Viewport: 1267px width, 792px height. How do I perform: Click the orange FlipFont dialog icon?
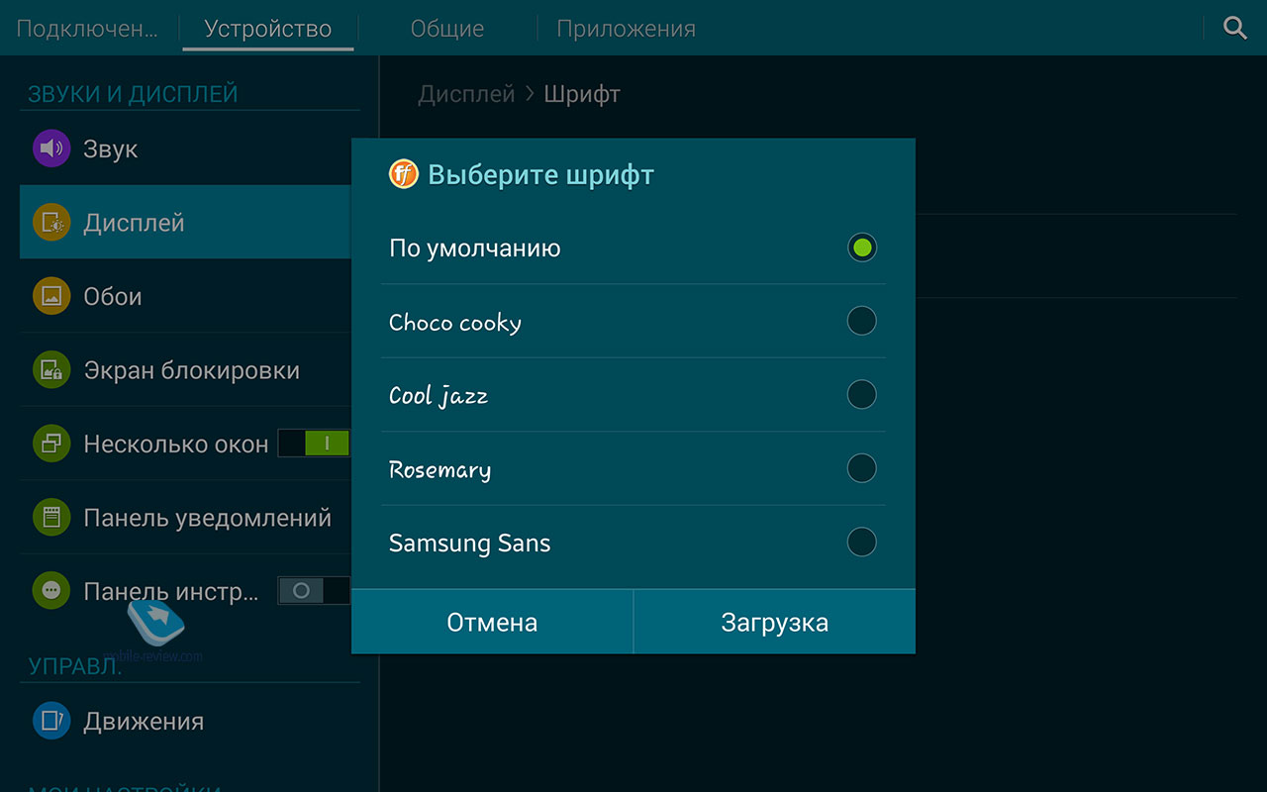[x=404, y=175]
